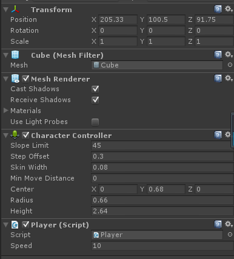Expand the Materials foldout arrow
The image size is (234, 259).
coord(6,111)
